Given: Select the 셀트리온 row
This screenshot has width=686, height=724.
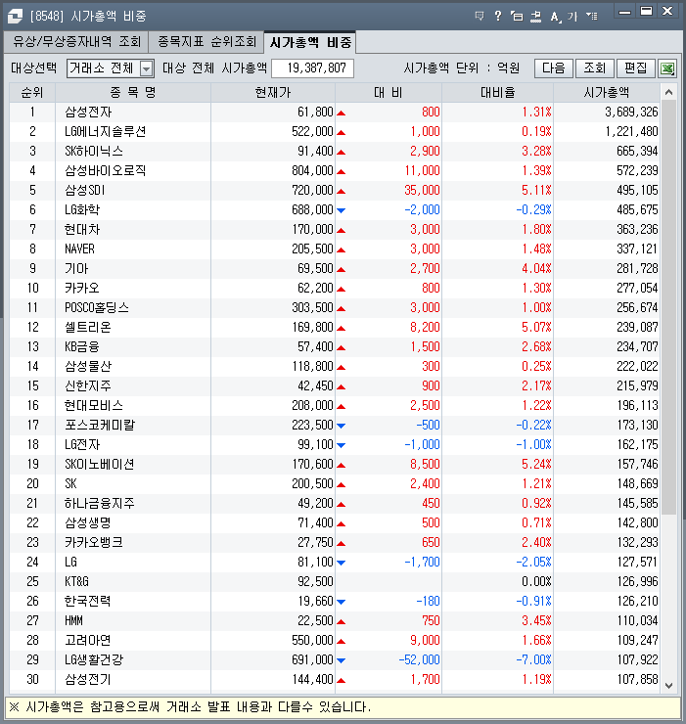Looking at the screenshot, I should 335,328.
